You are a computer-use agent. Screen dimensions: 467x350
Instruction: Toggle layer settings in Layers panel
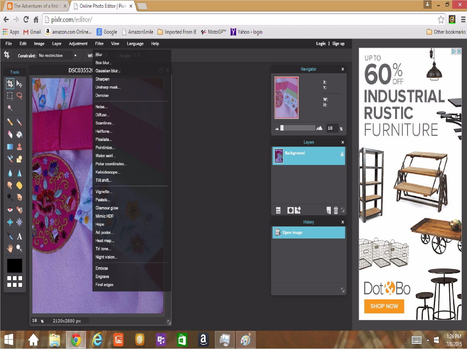[x=278, y=210]
